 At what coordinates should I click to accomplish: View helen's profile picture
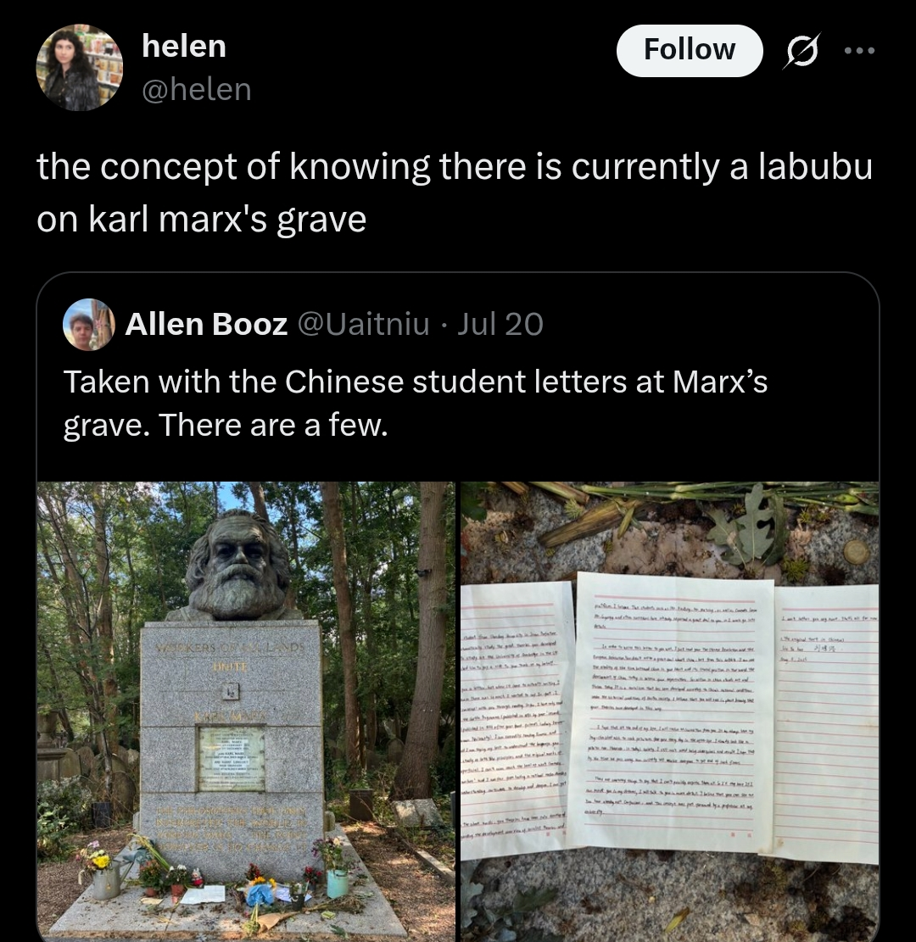pyautogui.click(x=80, y=67)
